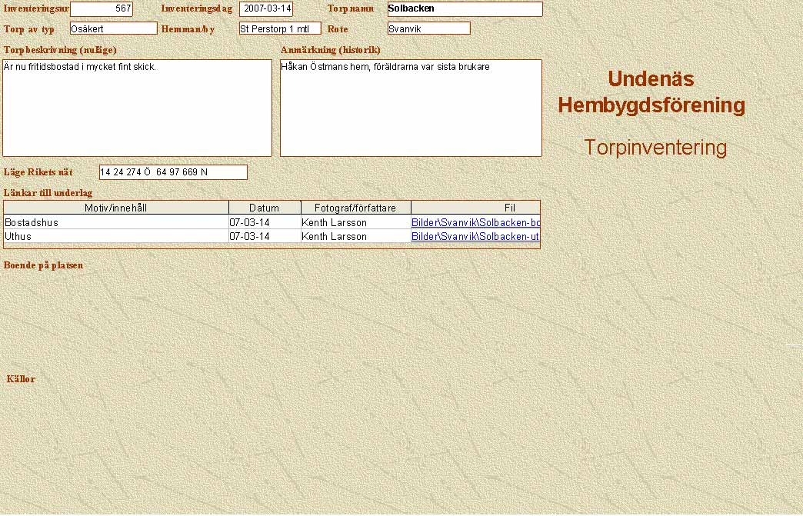Viewport: 803px width, 516px height.
Task: Focus the Läge Rikets nät coordinates field
Action: click(173, 172)
